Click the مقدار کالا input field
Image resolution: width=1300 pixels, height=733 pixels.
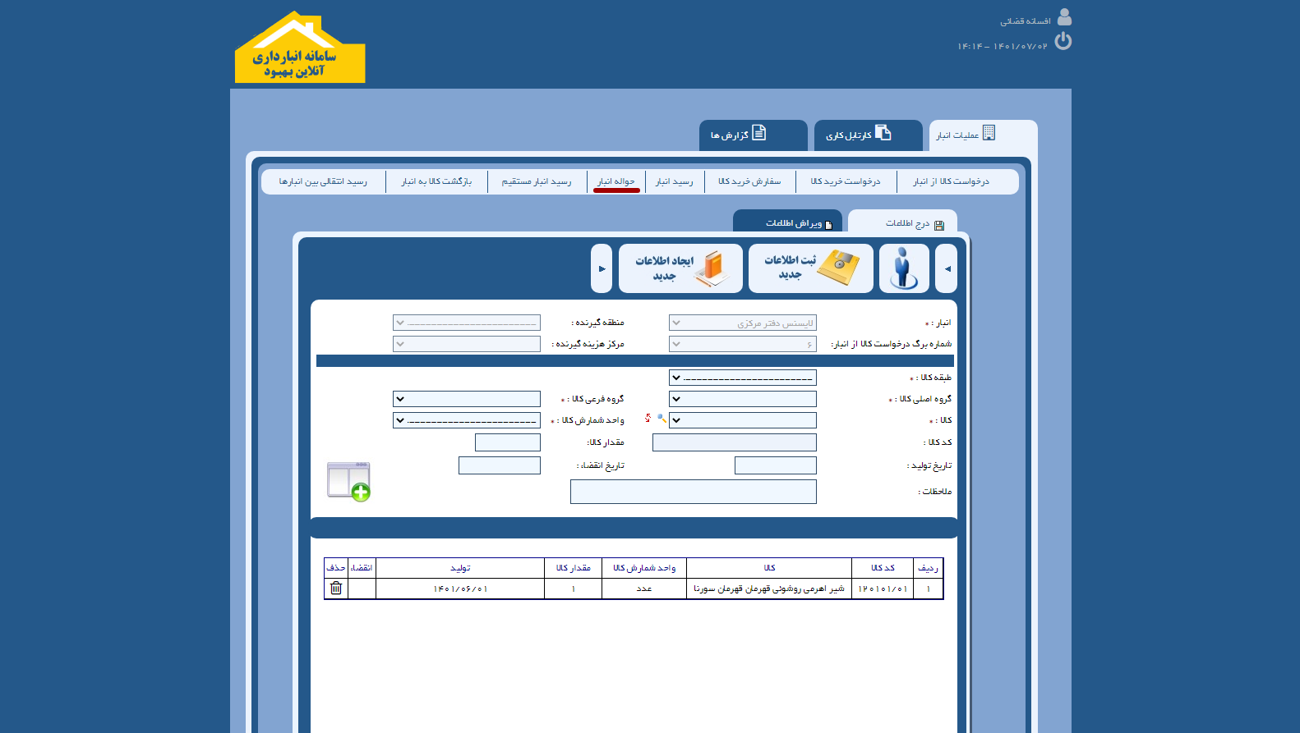pyautogui.click(x=507, y=442)
